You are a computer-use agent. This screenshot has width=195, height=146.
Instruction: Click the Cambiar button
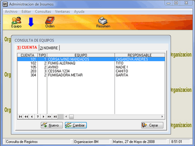point(76,125)
